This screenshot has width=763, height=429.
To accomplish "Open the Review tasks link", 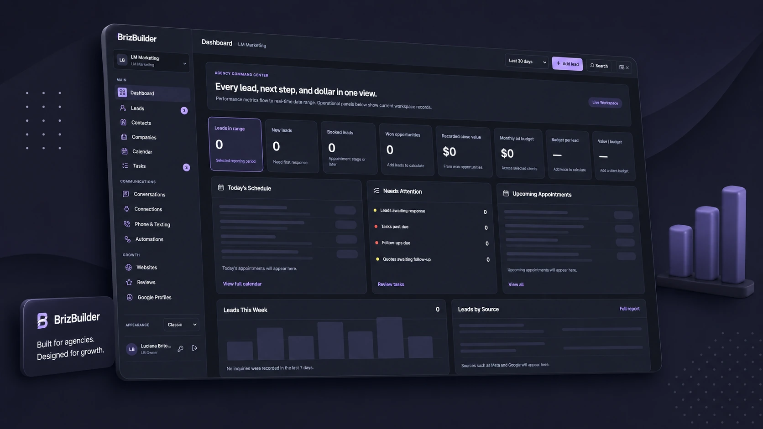I will (x=391, y=284).
